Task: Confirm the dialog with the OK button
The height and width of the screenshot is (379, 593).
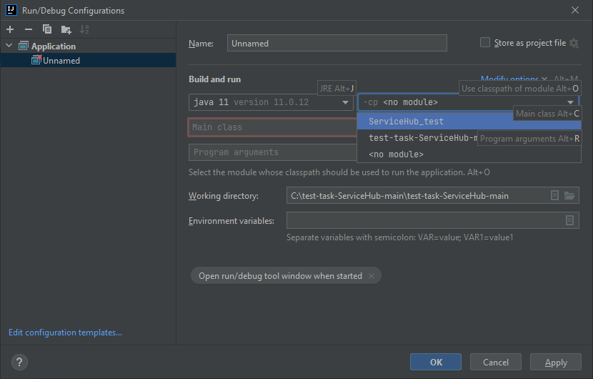Action: pos(436,363)
